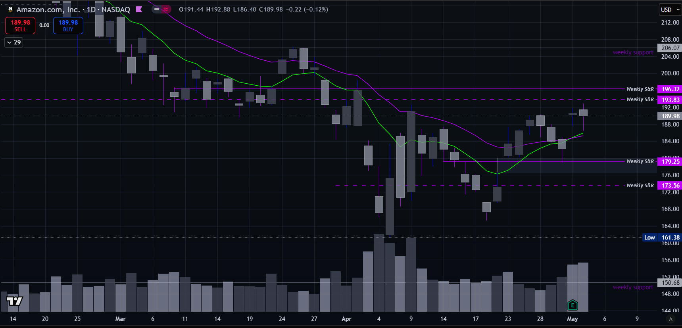Click the 179.25 price tag
This screenshot has height=328, width=682.
(x=670, y=161)
